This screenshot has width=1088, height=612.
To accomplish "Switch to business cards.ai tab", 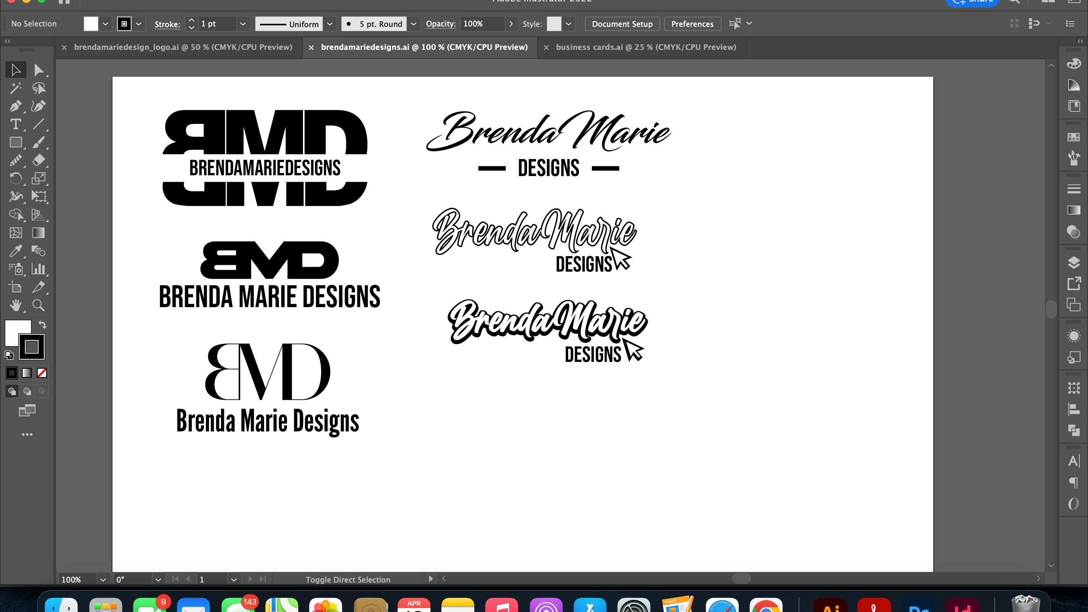I will pyautogui.click(x=646, y=47).
